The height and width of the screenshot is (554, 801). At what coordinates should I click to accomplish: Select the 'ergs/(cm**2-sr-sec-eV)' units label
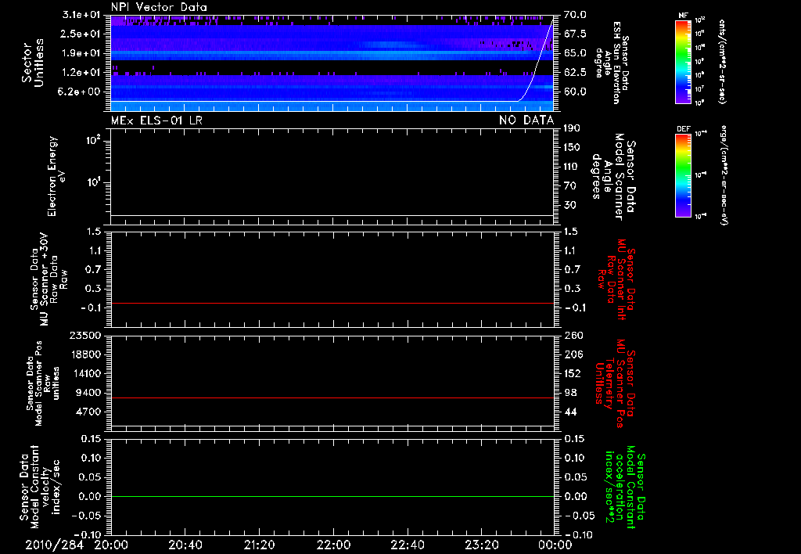tap(724, 175)
